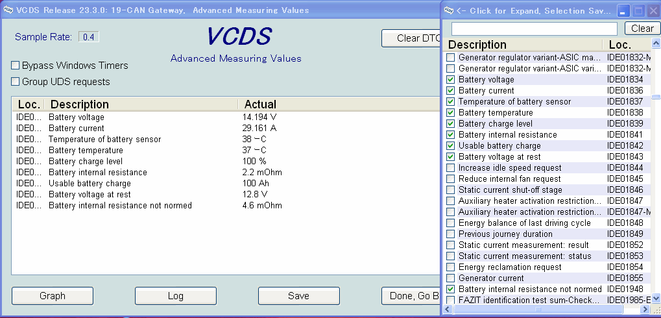The image size is (661, 318).
Task: Click the VCDS icon in main title bar
Action: [7, 10]
